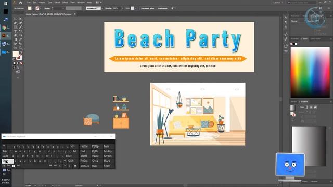Select the Selection tool arrow
The width and height of the screenshot is (333, 187).
coord(15,19)
